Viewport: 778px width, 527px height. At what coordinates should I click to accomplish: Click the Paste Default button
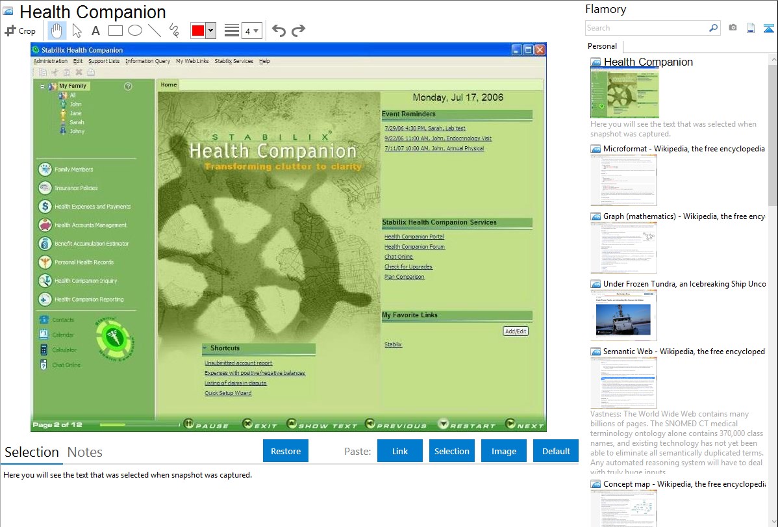[556, 451]
